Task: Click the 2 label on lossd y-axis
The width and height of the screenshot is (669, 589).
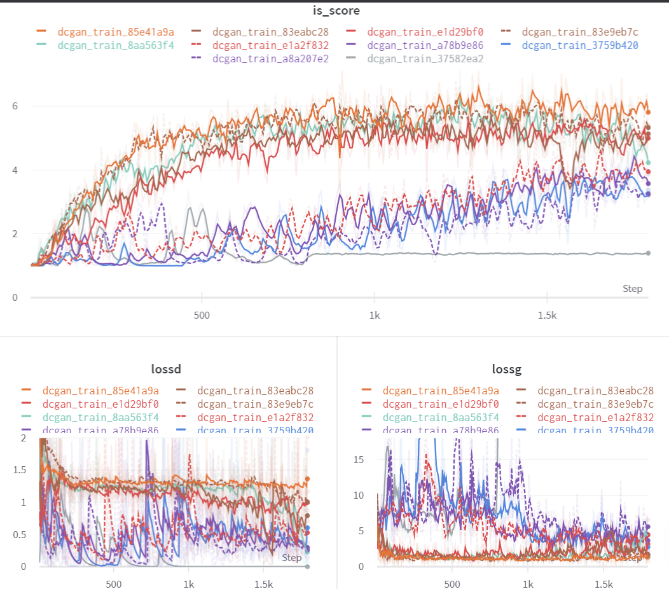Action: point(24,438)
